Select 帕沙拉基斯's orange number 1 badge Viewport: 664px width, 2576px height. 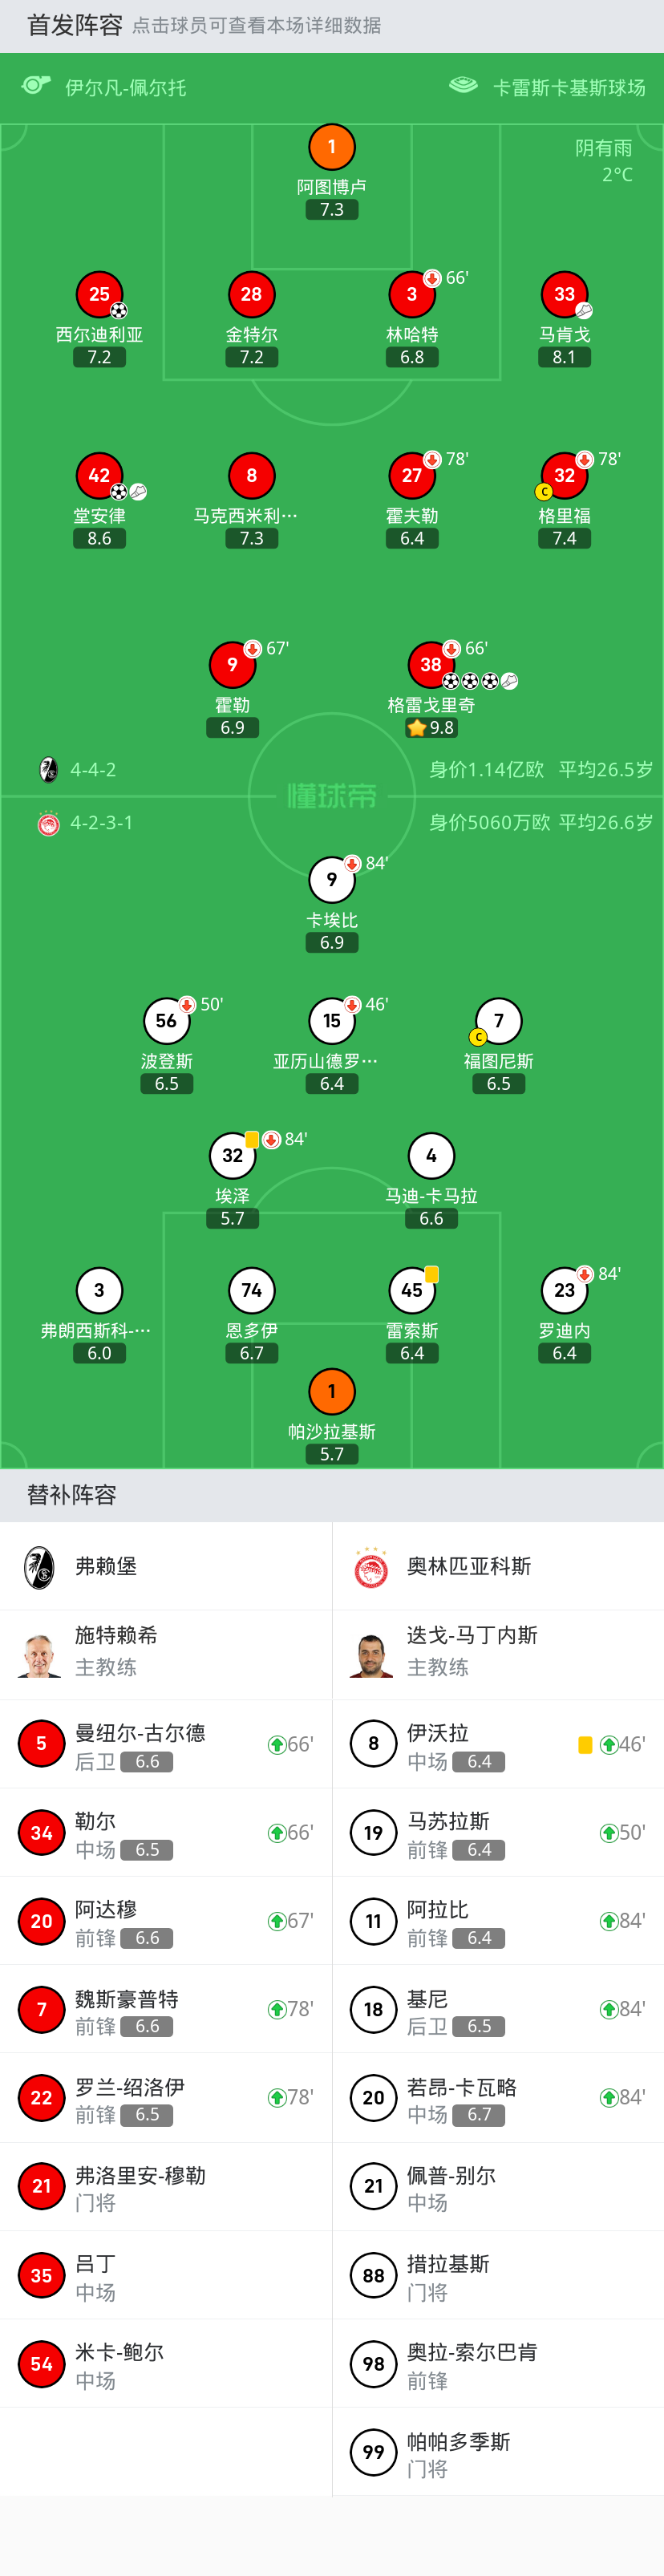click(332, 1391)
